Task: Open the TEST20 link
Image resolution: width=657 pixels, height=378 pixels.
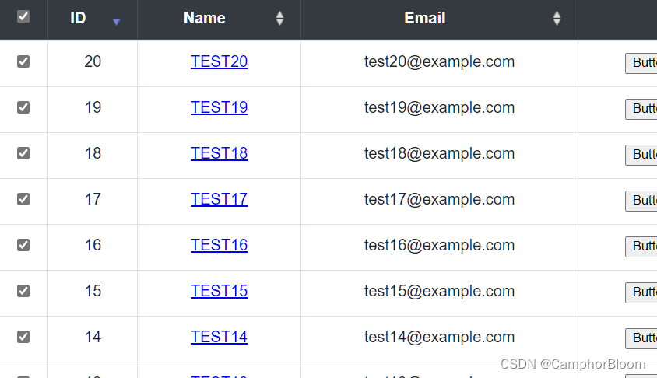Action: [x=220, y=61]
